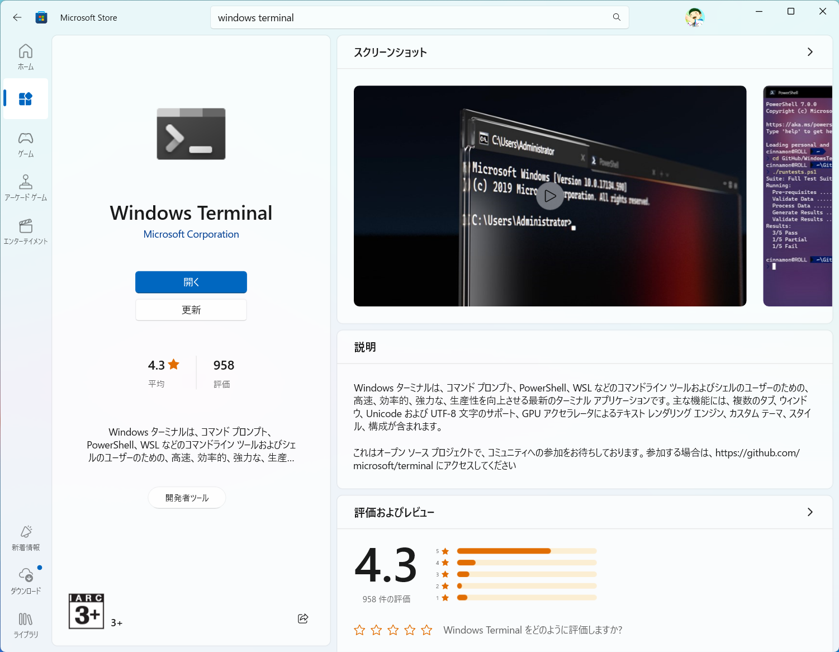This screenshot has height=652, width=839.
Task: Click the 1-star rating bar
Action: [x=527, y=598]
